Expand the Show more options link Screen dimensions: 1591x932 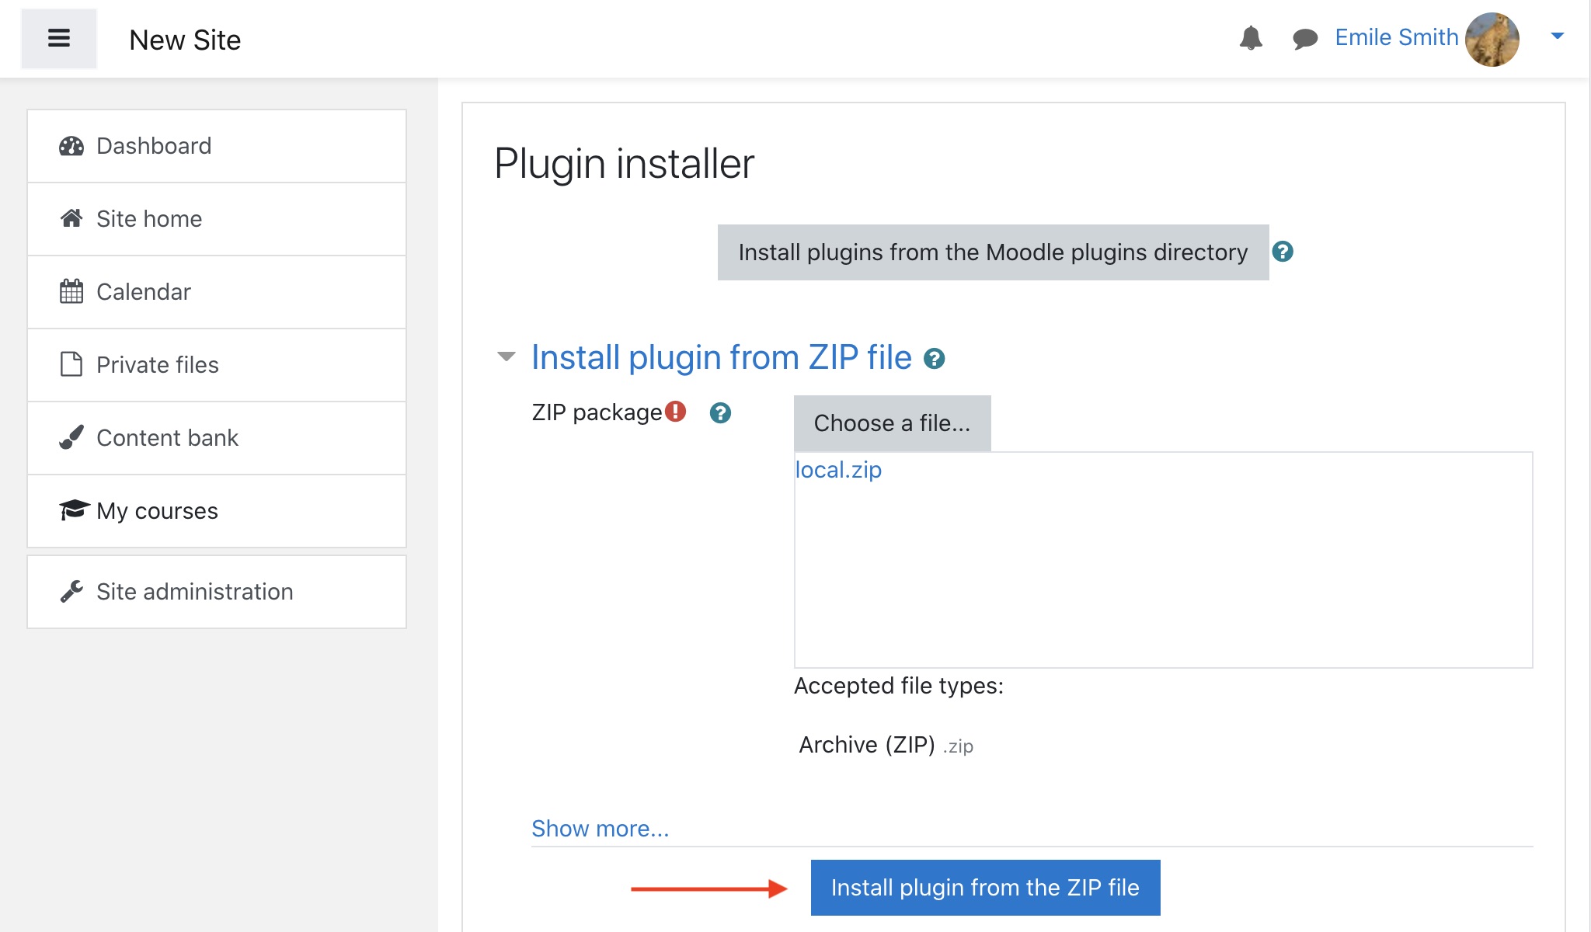[600, 829]
